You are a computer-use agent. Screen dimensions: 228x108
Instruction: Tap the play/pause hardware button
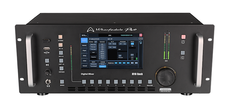click(47, 61)
